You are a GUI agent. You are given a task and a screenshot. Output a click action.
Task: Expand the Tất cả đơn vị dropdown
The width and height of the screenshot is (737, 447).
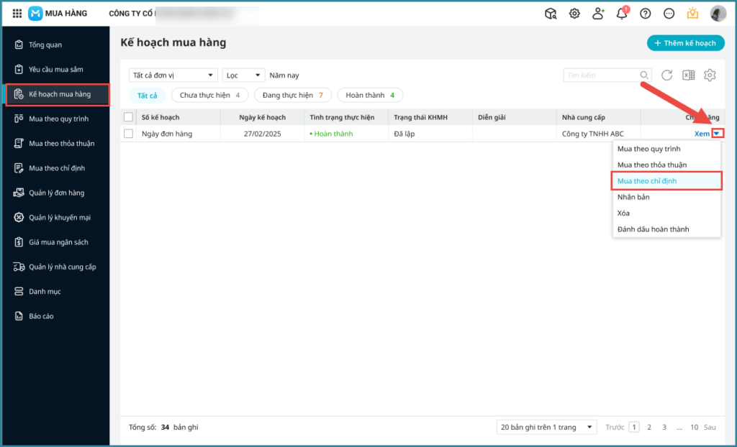coord(173,75)
